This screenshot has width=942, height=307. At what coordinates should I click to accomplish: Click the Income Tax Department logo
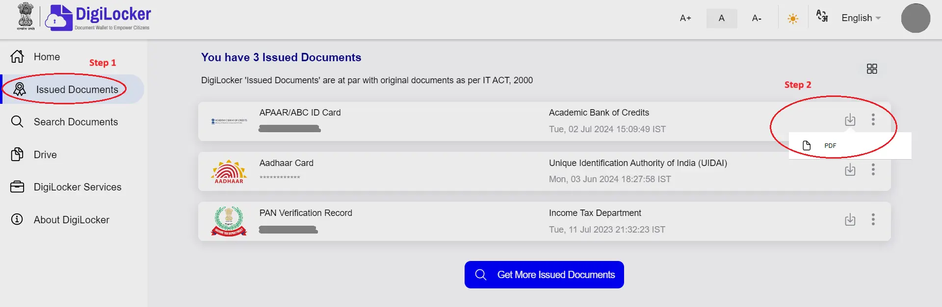(229, 221)
